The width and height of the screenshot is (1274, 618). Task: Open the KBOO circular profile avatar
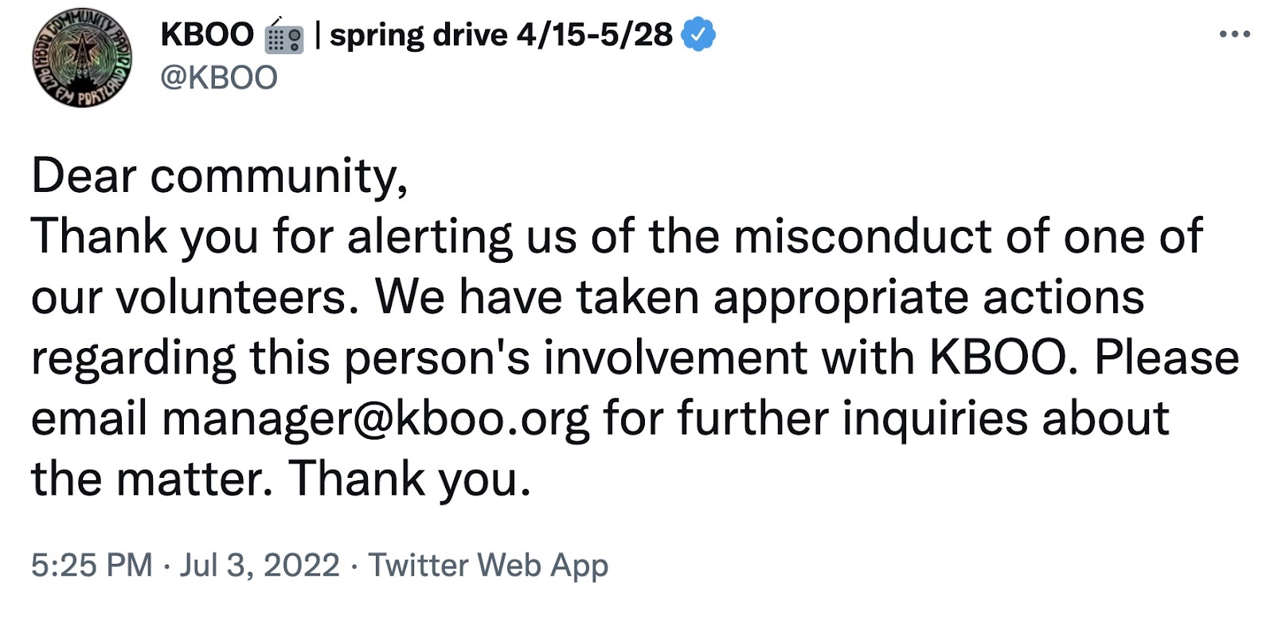[x=82, y=58]
